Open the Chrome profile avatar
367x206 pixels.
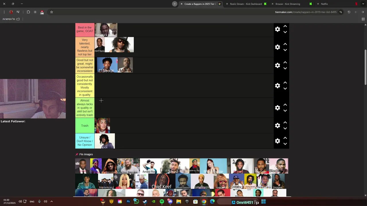[x=11, y=12]
